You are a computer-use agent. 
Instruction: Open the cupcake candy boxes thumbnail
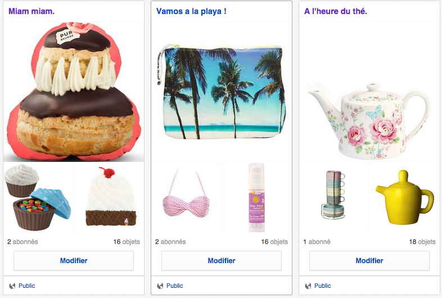[38, 197]
